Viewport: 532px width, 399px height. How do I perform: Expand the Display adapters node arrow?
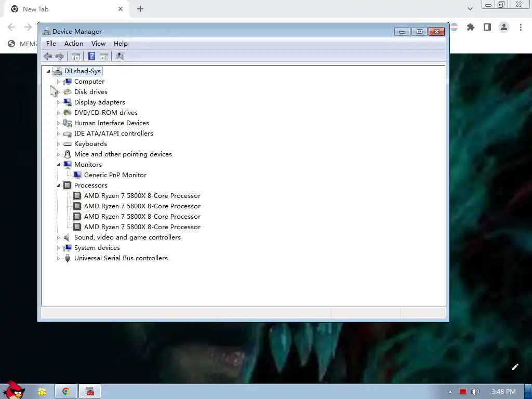tap(58, 102)
